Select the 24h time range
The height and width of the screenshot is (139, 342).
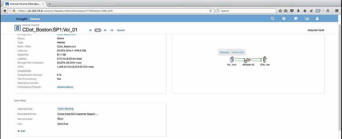coord(98,30)
